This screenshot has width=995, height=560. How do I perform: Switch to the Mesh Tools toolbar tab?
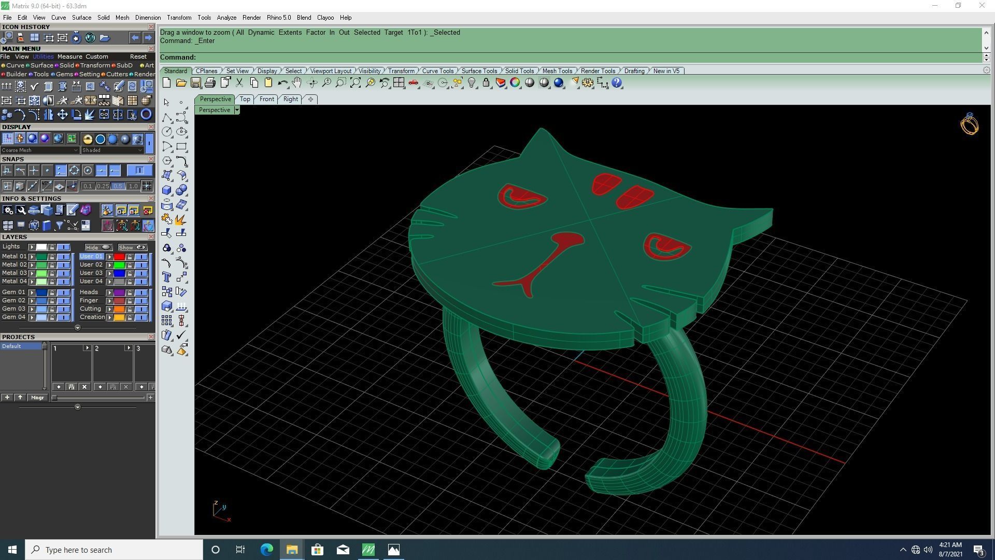557,71
